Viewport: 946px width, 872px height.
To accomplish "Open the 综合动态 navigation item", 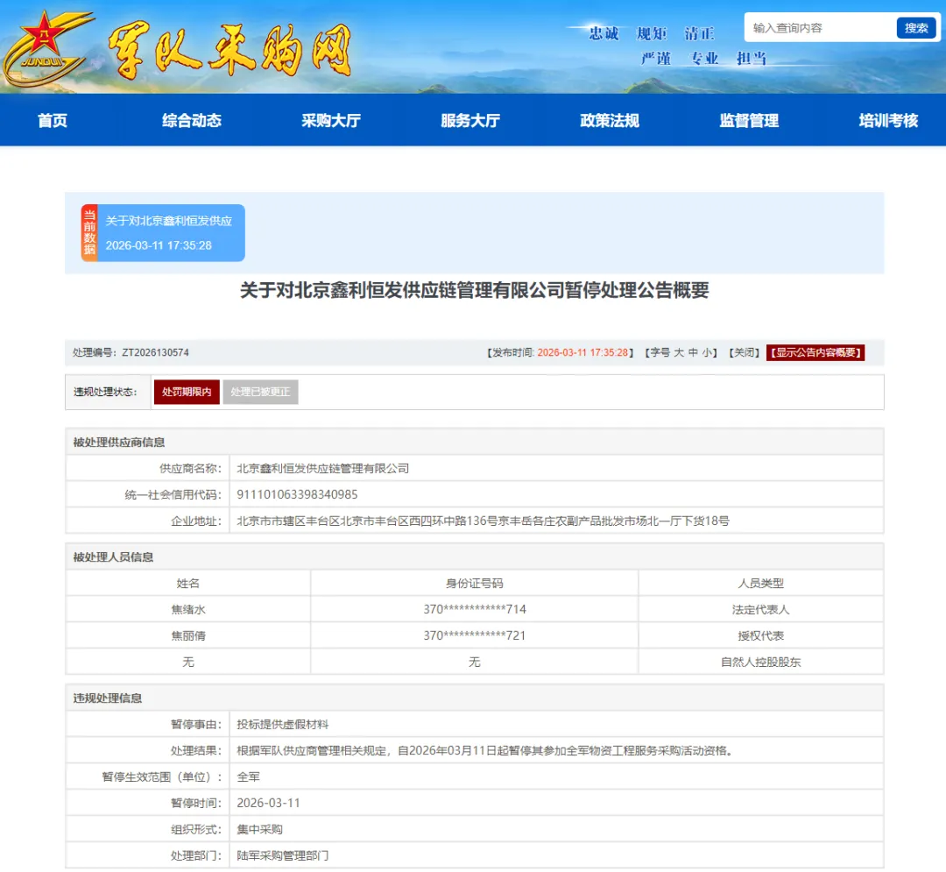I will pyautogui.click(x=192, y=121).
